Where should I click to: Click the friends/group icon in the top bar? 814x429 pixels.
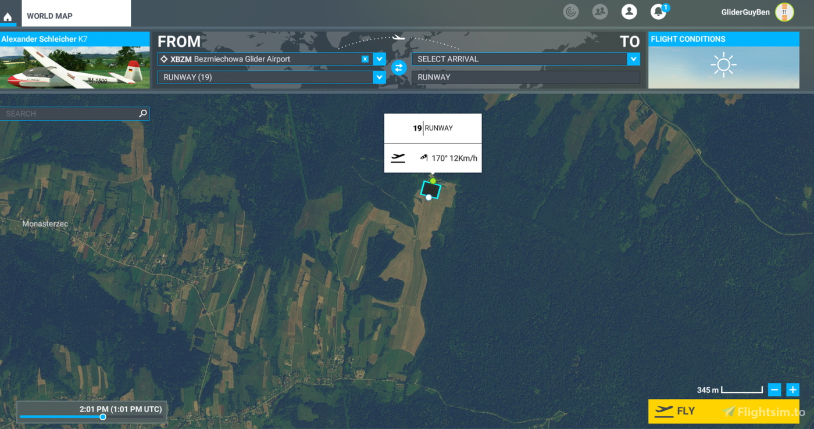tap(599, 12)
